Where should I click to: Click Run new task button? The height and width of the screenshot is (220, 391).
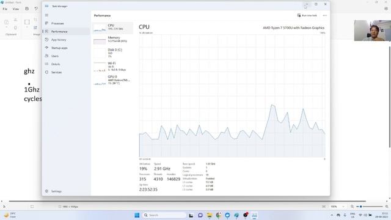[x=307, y=15]
